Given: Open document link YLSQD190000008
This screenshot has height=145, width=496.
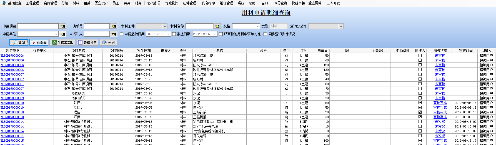Looking at the screenshot, I should click(x=12, y=93).
